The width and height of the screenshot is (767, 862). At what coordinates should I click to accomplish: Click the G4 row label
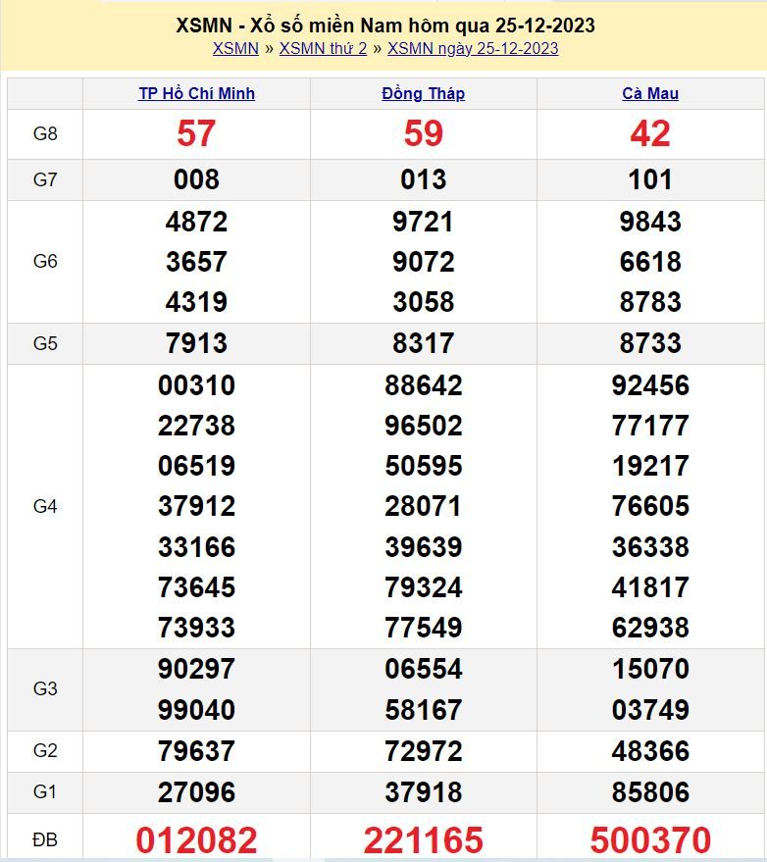[x=45, y=506]
